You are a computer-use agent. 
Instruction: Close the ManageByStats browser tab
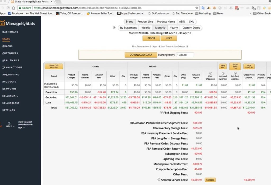pos(51,2)
